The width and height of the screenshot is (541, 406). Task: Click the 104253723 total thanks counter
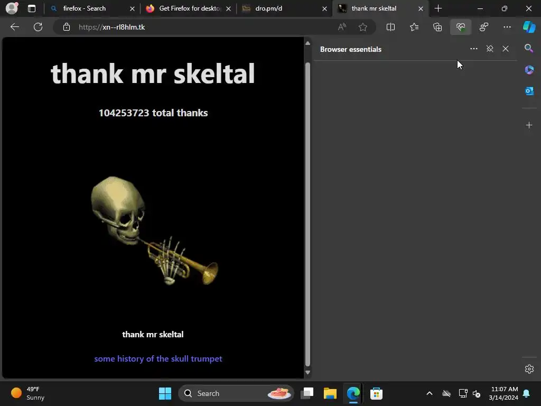(x=153, y=113)
